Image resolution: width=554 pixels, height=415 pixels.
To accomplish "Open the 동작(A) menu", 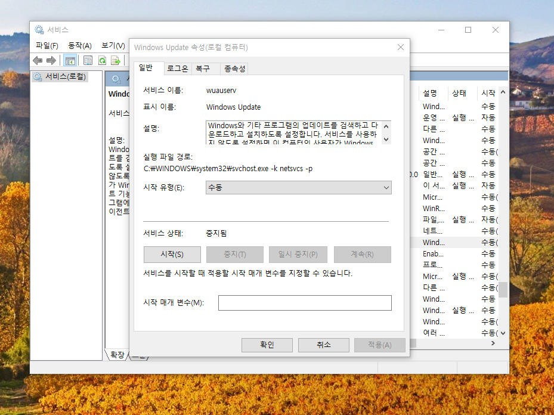I will coord(79,45).
